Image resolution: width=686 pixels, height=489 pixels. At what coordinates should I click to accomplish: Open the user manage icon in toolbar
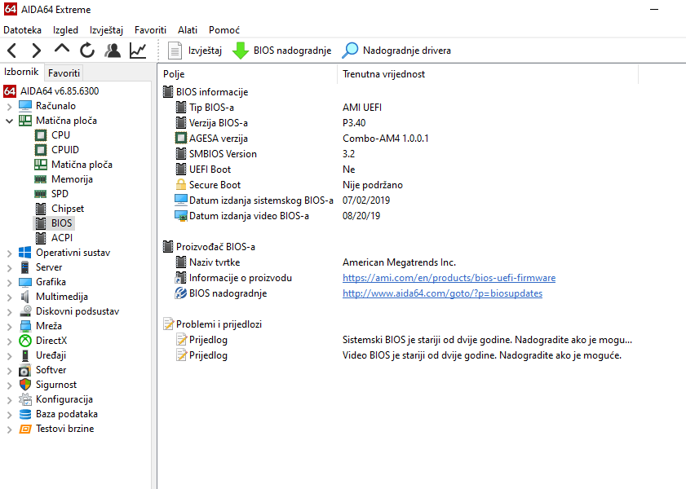pyautogui.click(x=113, y=51)
